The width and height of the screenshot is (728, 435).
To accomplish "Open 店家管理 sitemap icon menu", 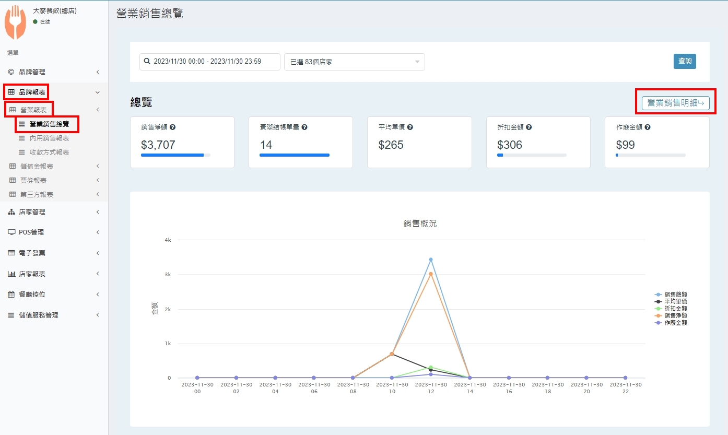I will (12, 212).
